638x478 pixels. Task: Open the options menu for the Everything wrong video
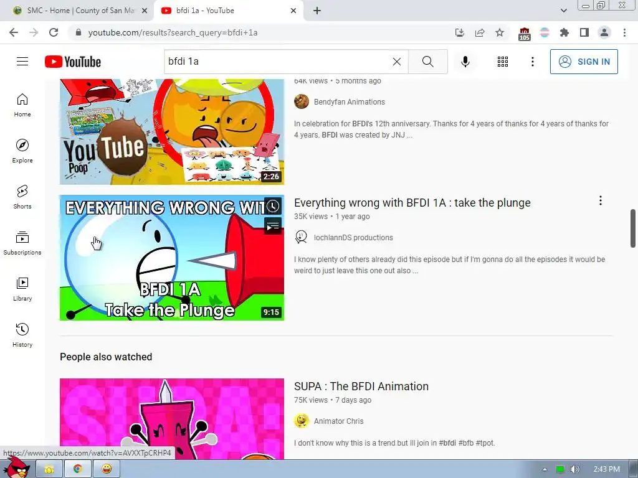(x=600, y=200)
